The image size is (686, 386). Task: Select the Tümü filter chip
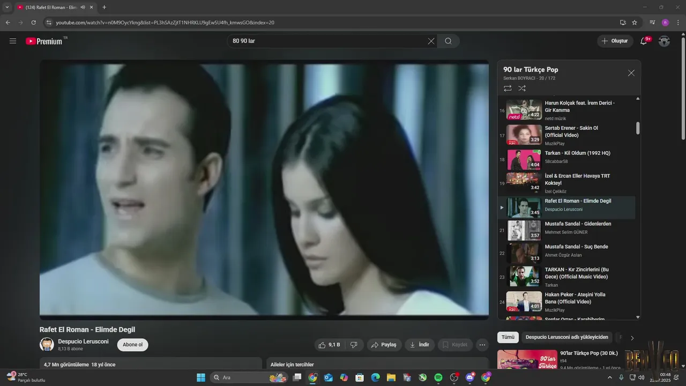pyautogui.click(x=508, y=337)
